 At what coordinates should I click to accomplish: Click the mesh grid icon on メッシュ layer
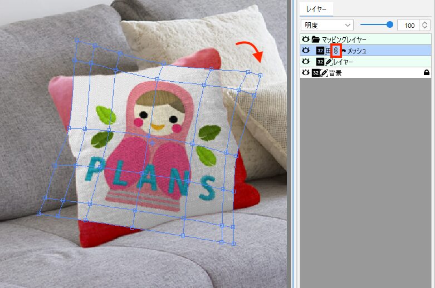(328, 51)
